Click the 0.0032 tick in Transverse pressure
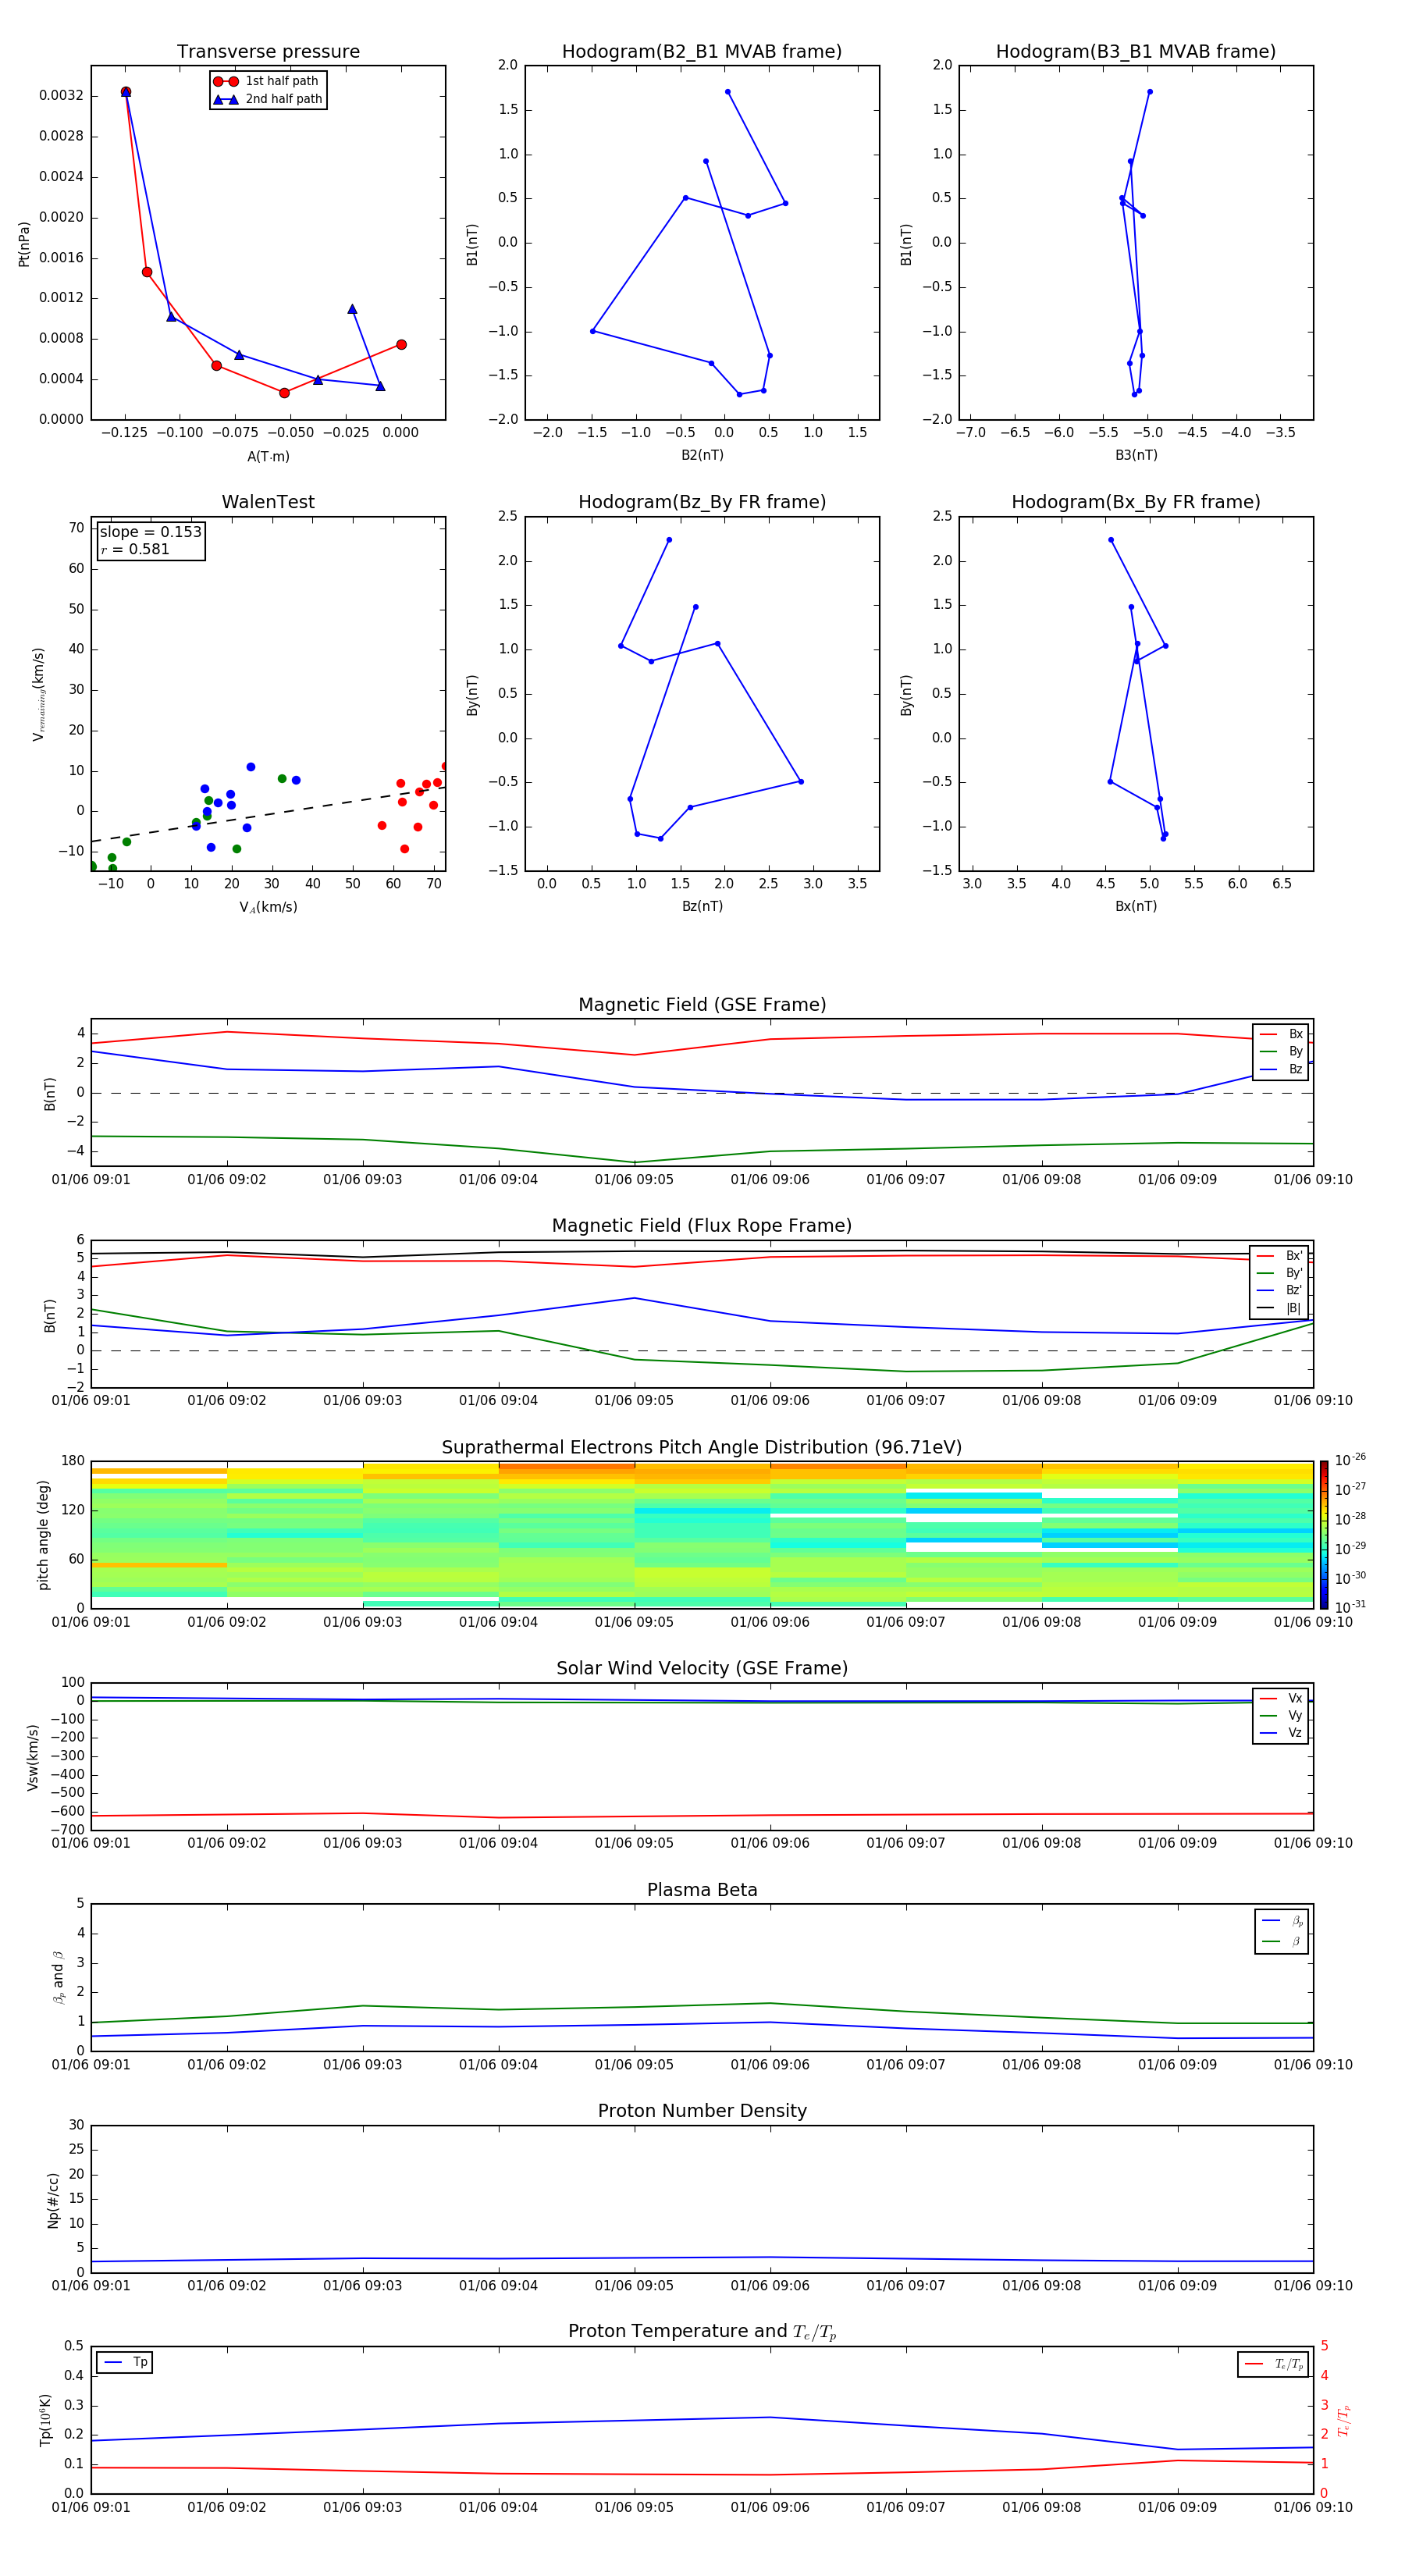The image size is (1405, 2576). click(61, 96)
